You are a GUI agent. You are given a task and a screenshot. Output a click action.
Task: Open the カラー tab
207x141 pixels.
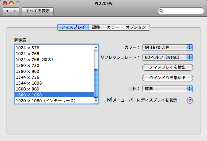(x=113, y=27)
